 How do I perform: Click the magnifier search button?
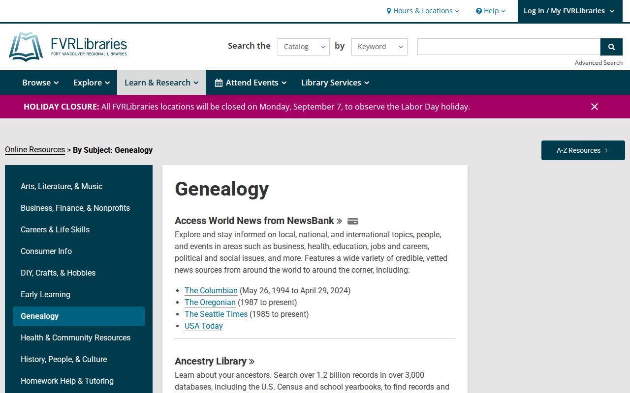point(611,47)
